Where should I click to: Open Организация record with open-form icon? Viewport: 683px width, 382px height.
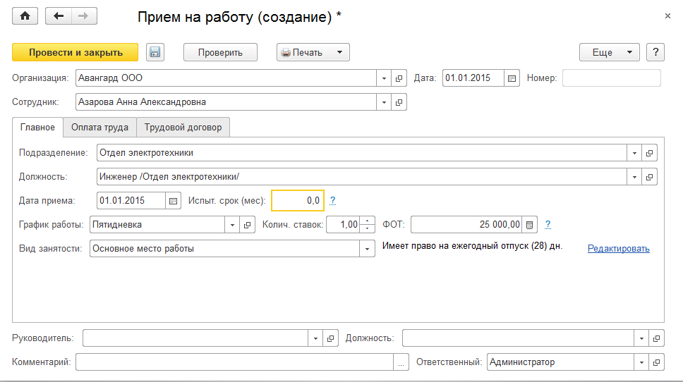coord(399,78)
